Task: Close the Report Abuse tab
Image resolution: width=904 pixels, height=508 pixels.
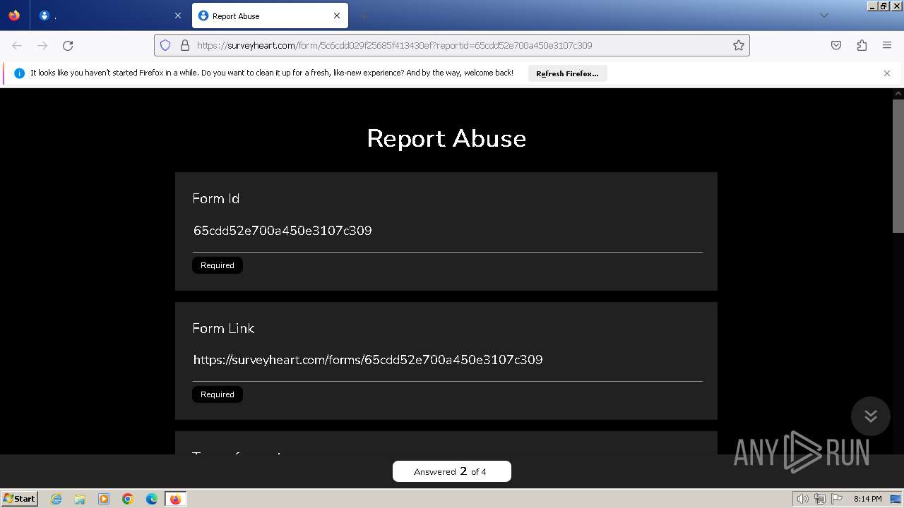Action: (x=337, y=16)
